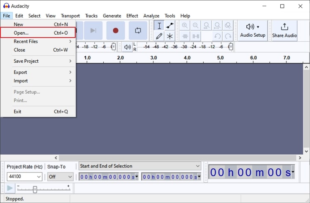
Task: Click the 3.0 mark on timeline ruler
Action: 154,58
